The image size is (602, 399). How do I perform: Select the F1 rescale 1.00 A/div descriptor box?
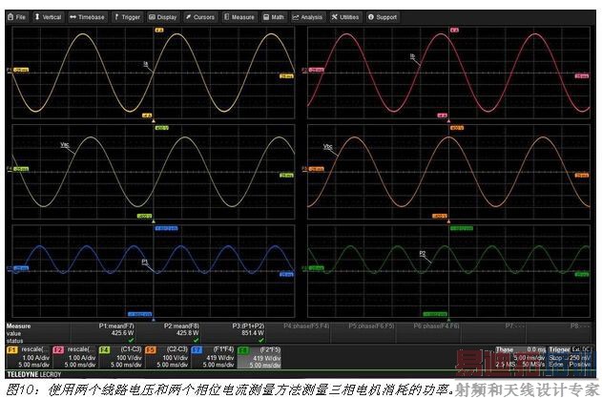29,357
